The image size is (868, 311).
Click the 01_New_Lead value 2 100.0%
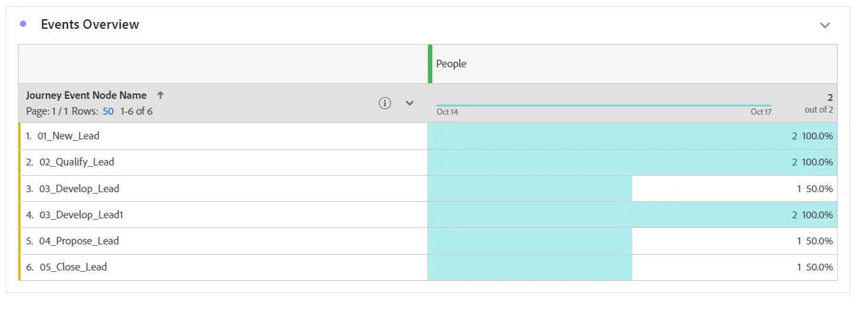(x=812, y=136)
